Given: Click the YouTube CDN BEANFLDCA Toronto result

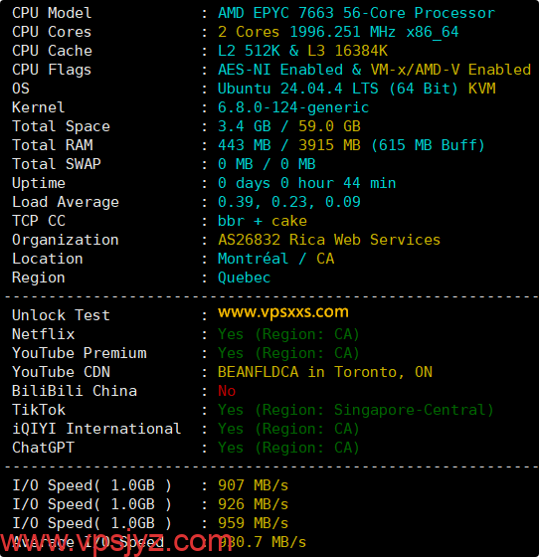Looking at the screenshot, I should pyautogui.click(x=325, y=372).
